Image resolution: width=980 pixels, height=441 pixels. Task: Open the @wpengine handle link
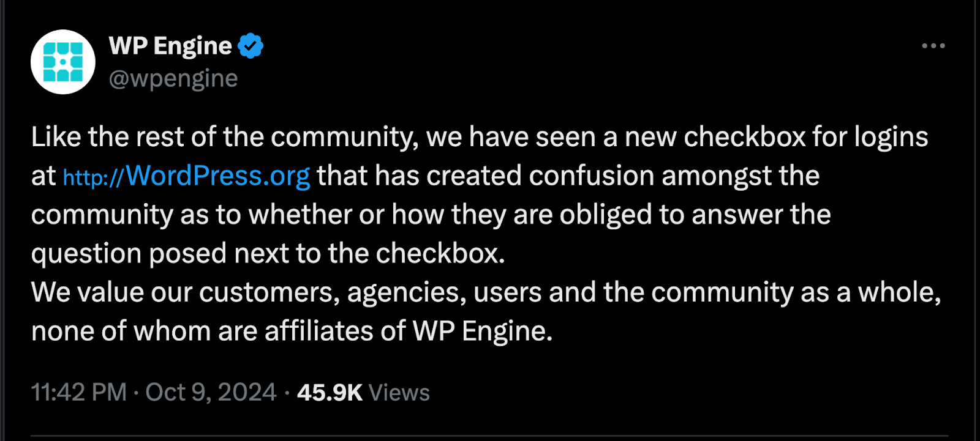[173, 78]
